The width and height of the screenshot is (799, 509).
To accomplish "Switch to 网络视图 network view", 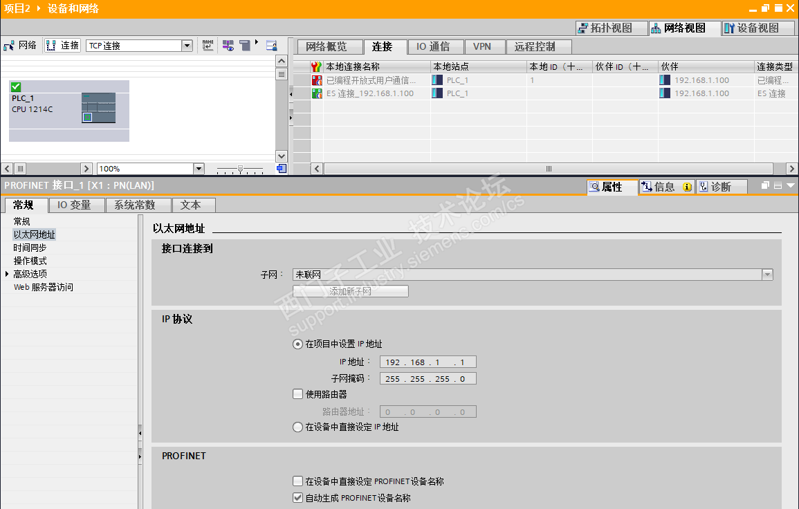I will click(x=685, y=28).
